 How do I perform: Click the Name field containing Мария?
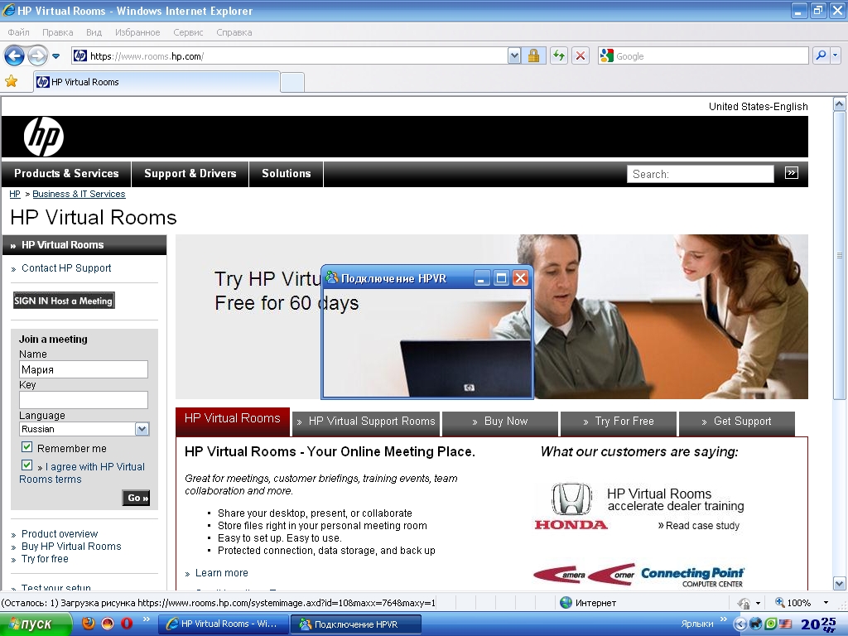click(x=84, y=369)
